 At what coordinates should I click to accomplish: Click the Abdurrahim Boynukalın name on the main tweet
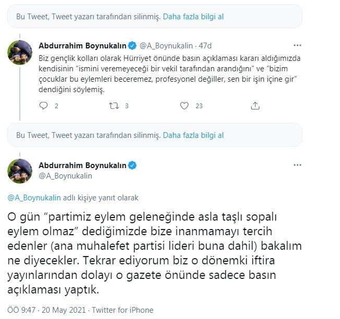(x=82, y=165)
